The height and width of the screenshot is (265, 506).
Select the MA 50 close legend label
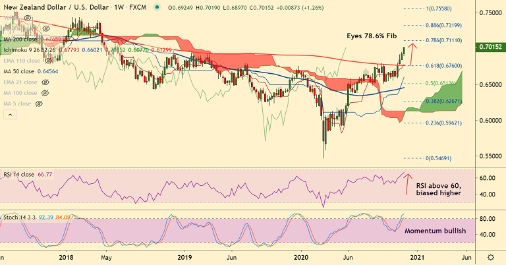point(18,71)
